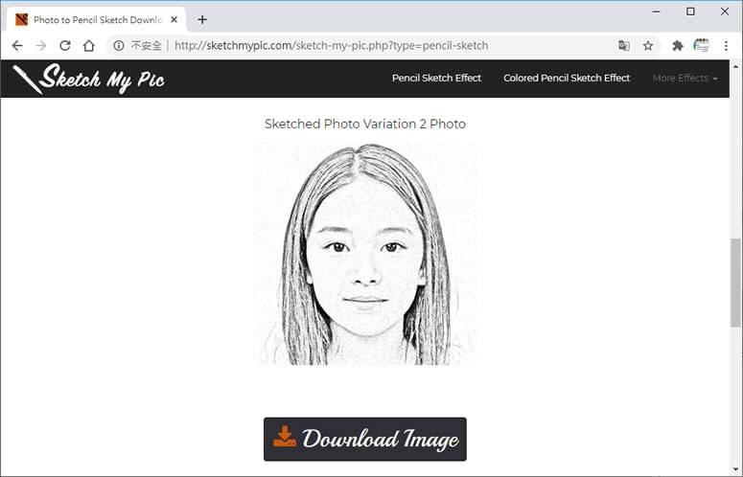Open the browser home page icon

point(89,45)
